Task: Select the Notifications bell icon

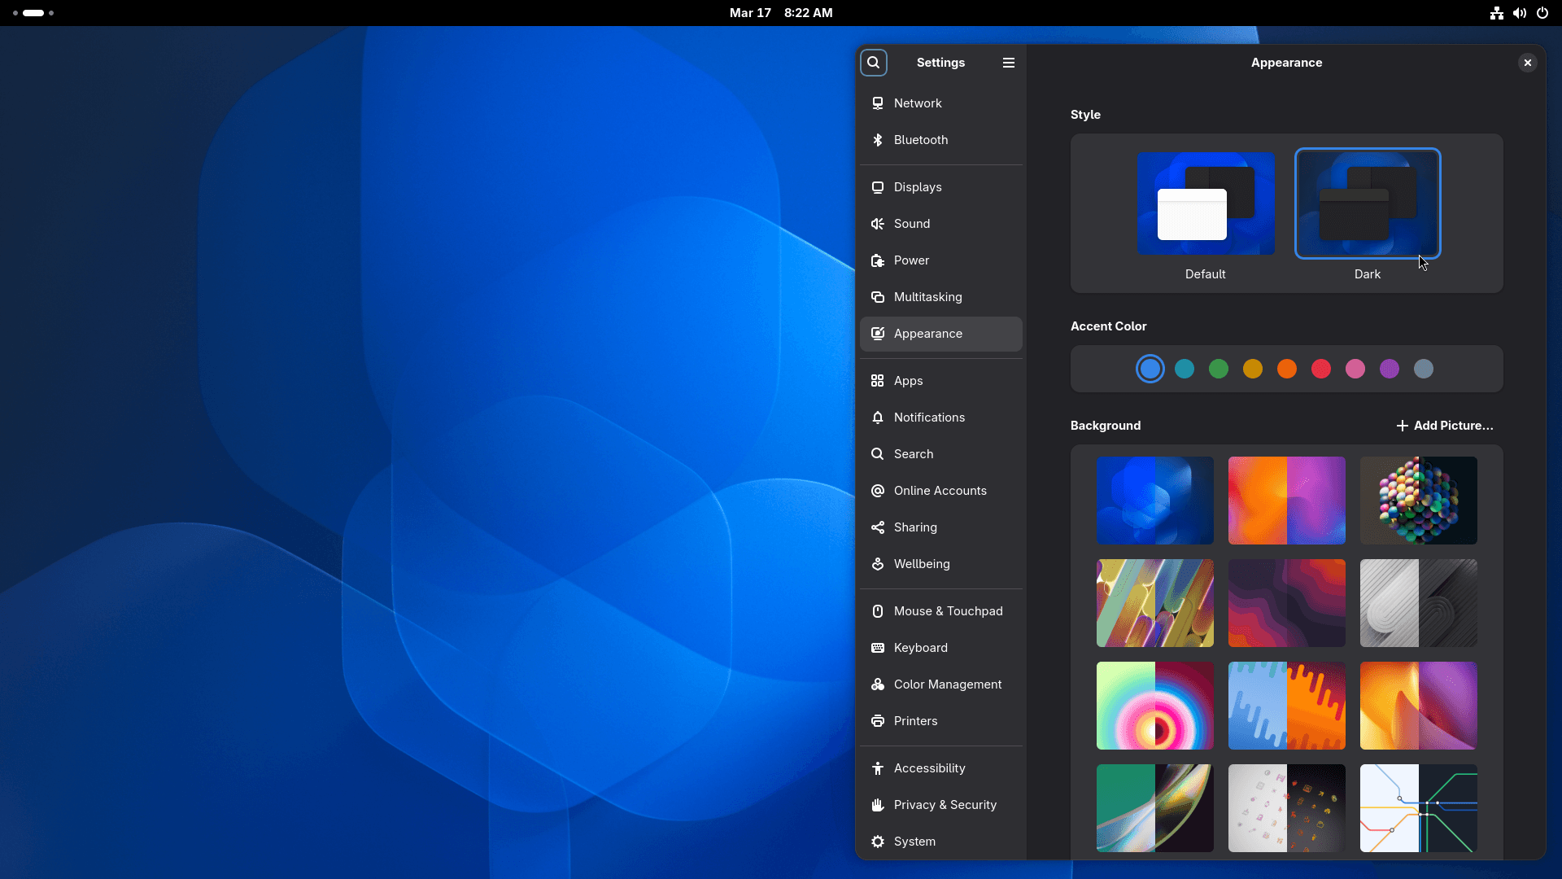Action: (x=879, y=418)
